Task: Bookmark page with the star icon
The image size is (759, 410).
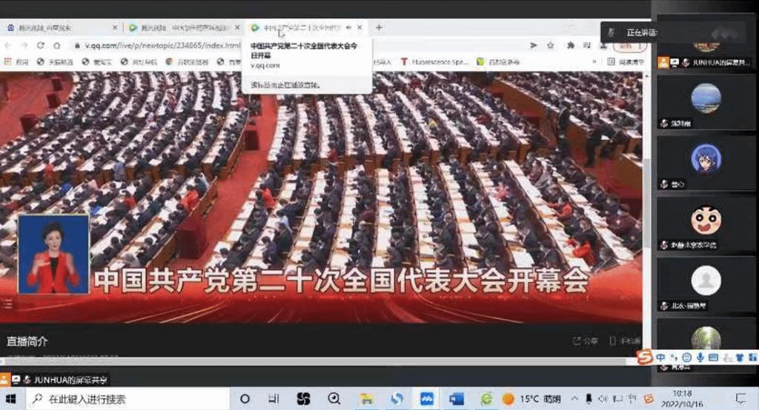Action: coord(550,45)
